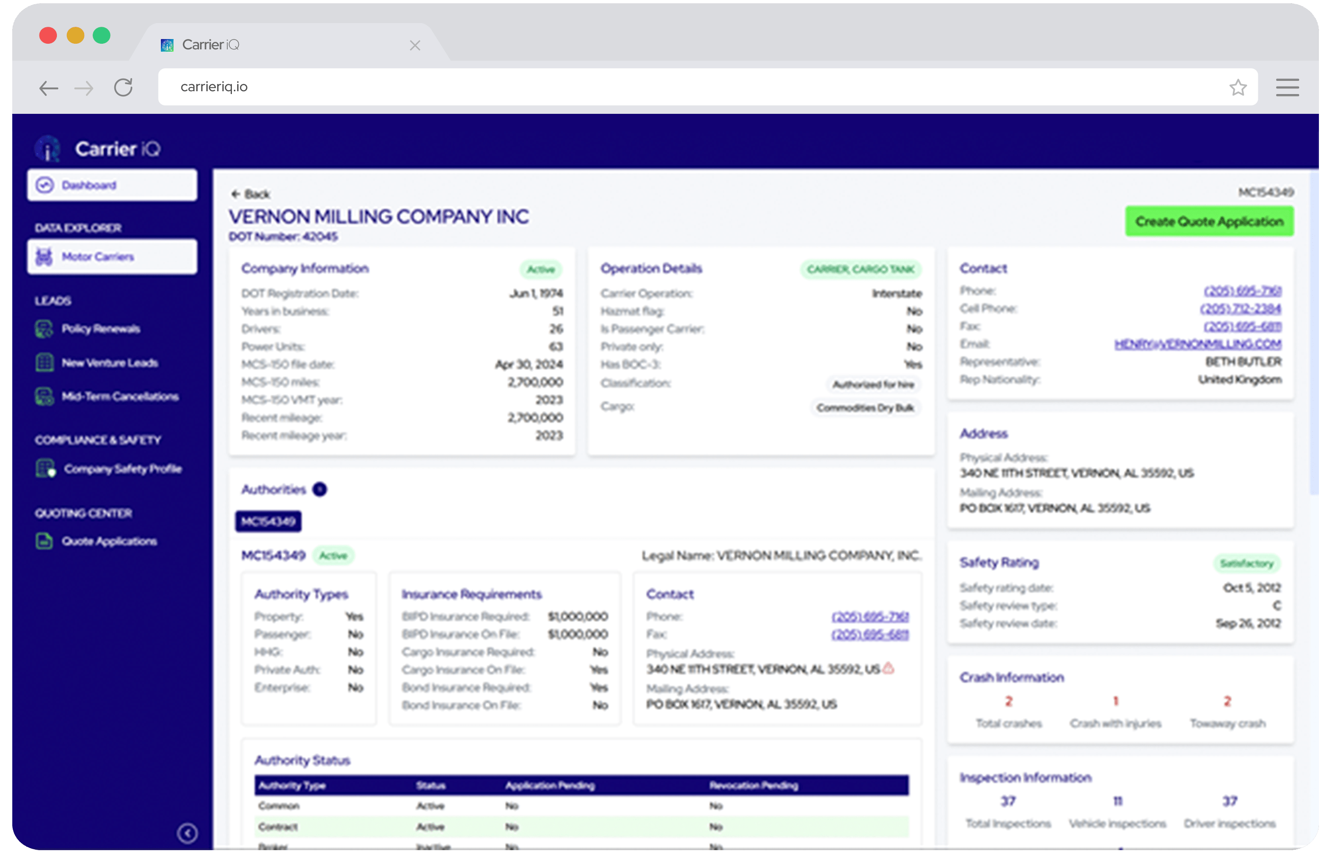
Task: Reload the page in browser
Action: click(x=123, y=87)
